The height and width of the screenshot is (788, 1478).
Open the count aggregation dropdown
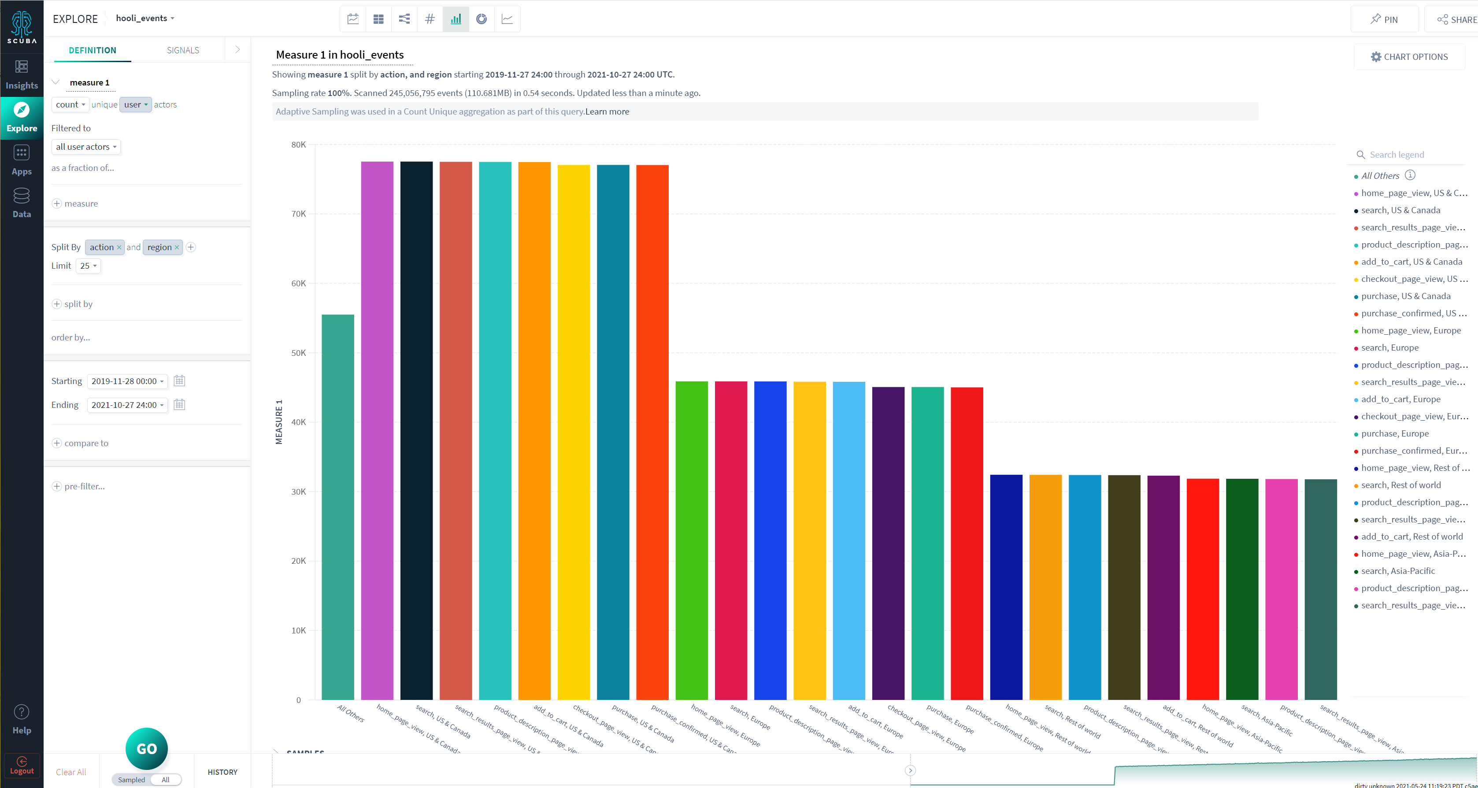[x=70, y=104]
